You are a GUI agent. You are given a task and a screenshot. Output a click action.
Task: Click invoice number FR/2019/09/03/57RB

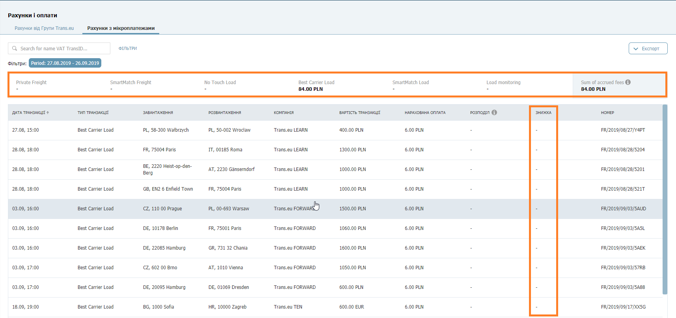(x=623, y=268)
